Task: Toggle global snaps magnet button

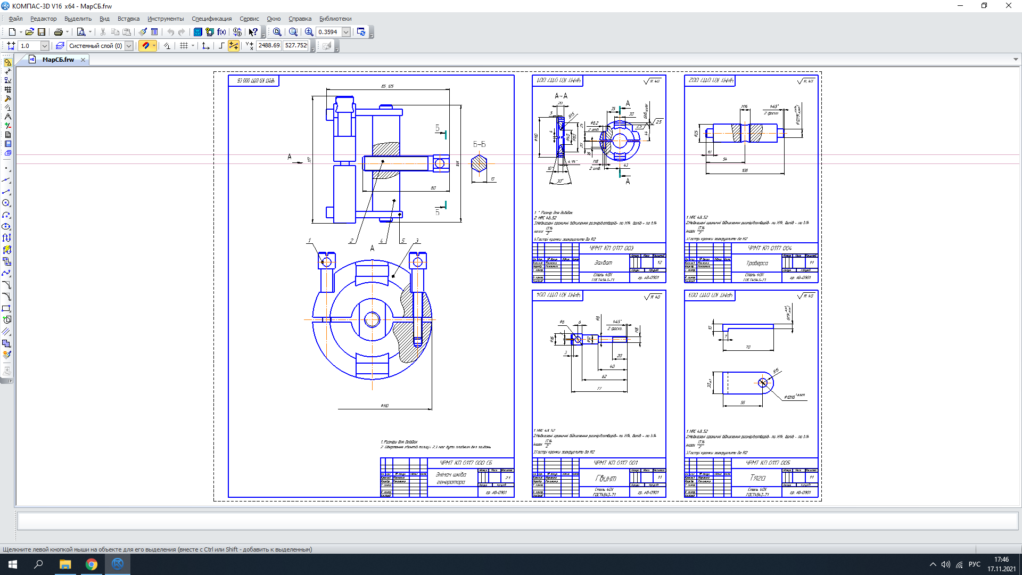Action: click(x=145, y=46)
